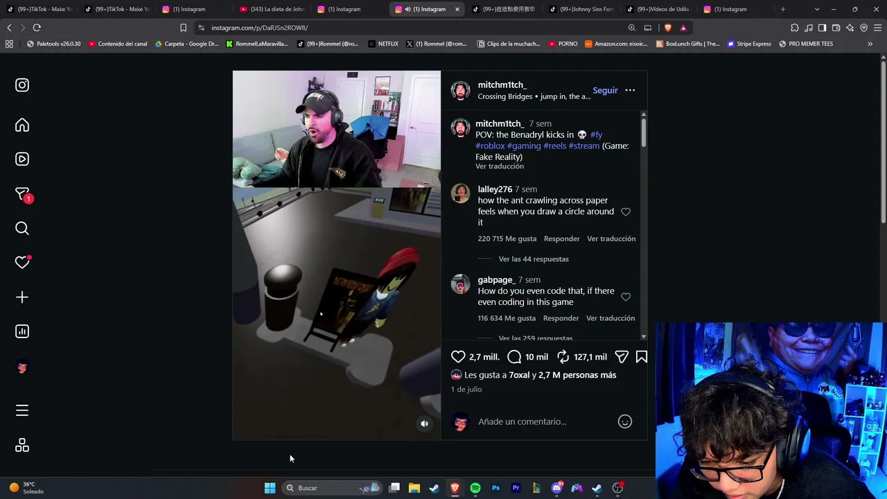Open Instagram home from sidebar logo
Screen dimensions: 887x499
(22, 85)
